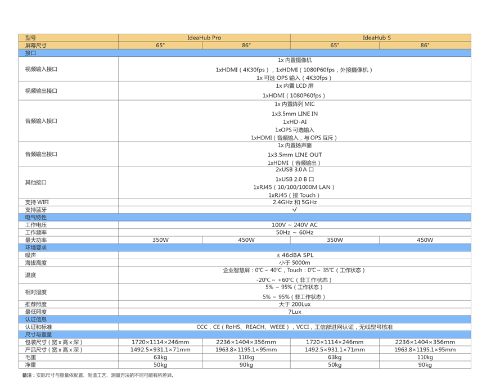Click the '≤ 46dBA SPL' value

(x=295, y=255)
